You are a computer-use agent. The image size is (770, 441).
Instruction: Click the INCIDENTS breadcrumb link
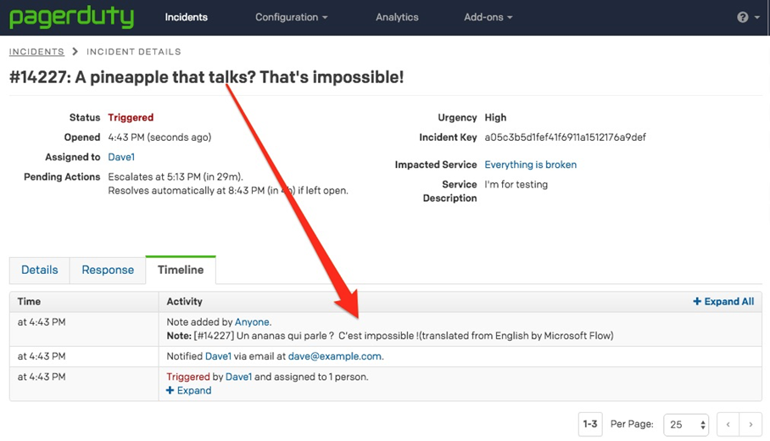[36, 52]
